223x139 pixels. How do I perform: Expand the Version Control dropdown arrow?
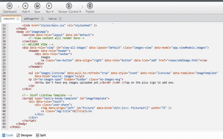[80, 12]
